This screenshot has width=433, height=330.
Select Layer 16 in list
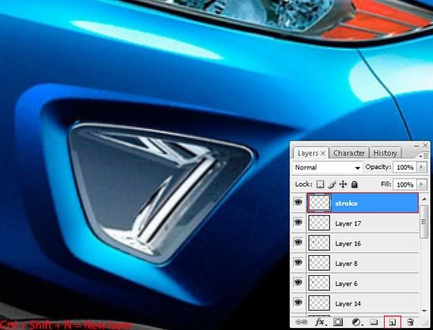click(x=363, y=244)
